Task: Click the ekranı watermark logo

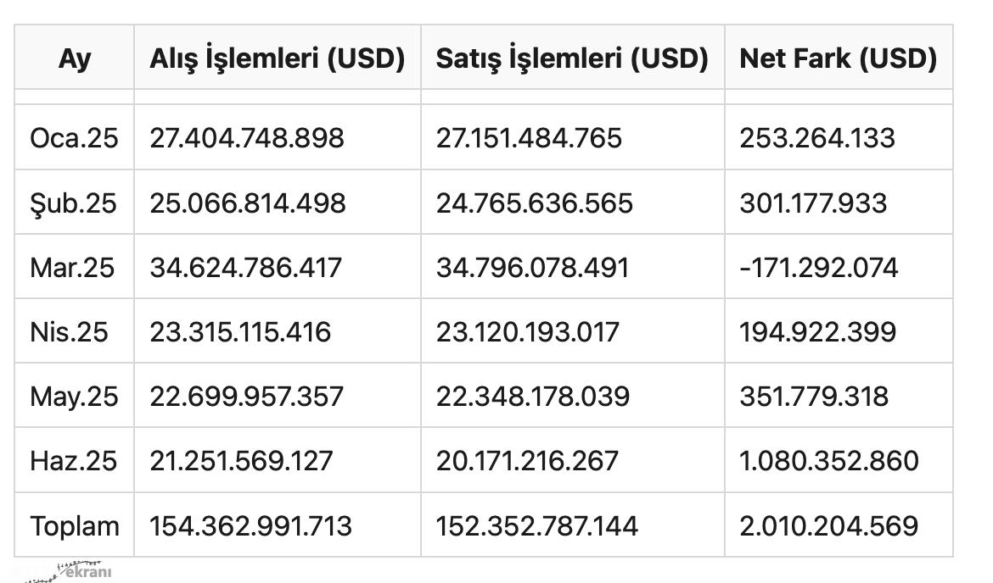Action: (x=70, y=570)
